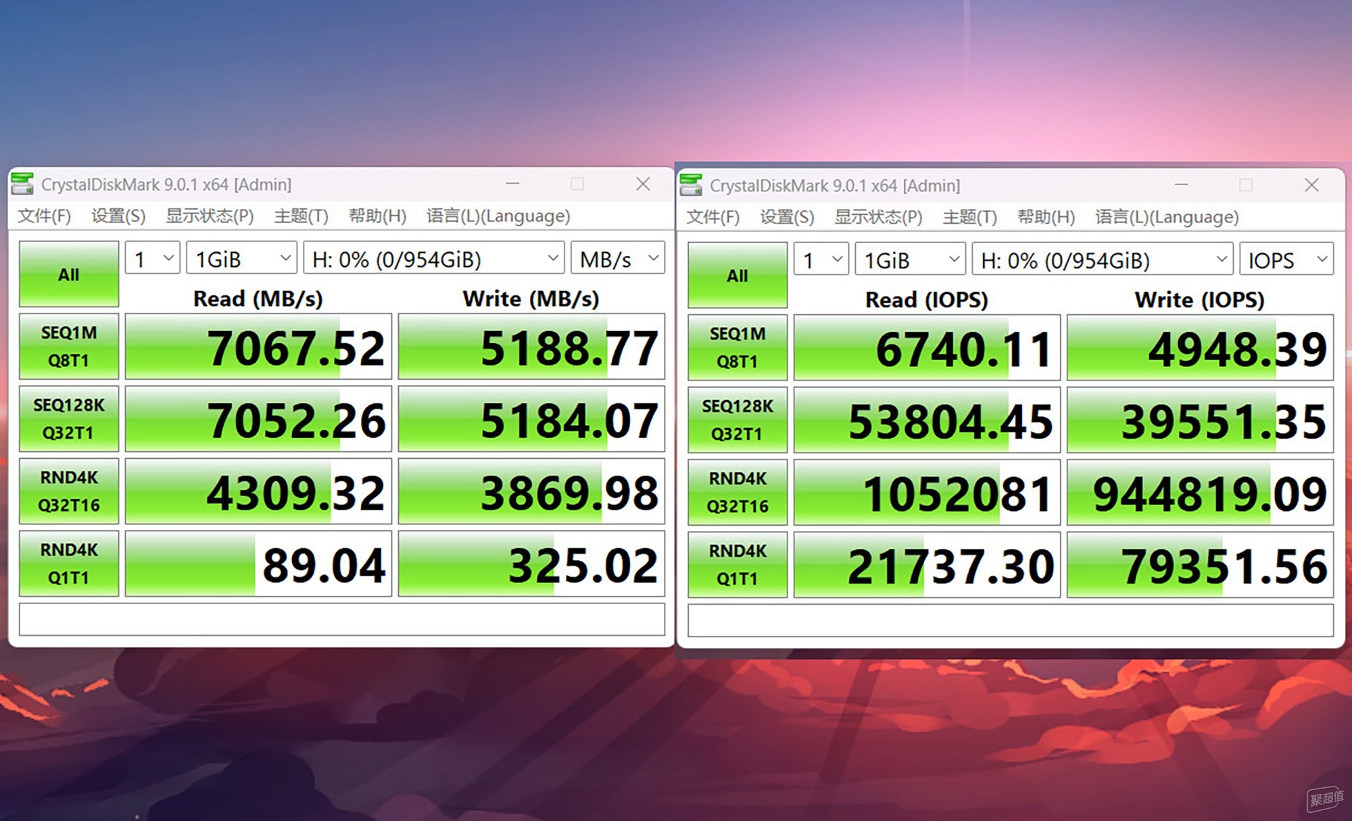This screenshot has width=1352, height=821.
Task: Start SEQ128K Q32T1 test in right window
Action: [738, 420]
